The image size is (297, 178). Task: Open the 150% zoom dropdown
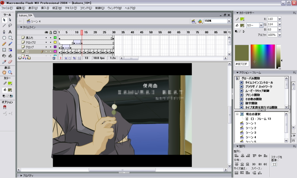[229, 21]
